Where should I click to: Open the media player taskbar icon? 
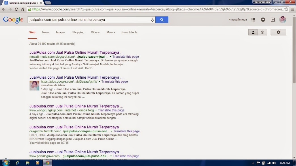(37, 163)
